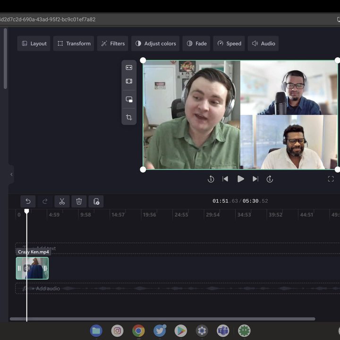Screen dimensions: 340x340
Task: Click the left trim handle of clip
Action: click(19, 268)
